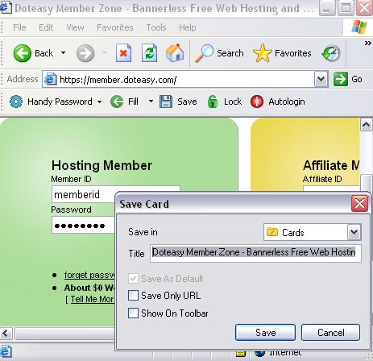Open Favorites with the star icon

(262, 53)
